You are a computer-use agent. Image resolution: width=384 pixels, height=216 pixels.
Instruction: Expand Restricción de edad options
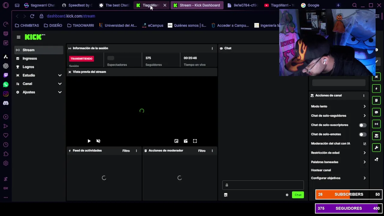point(364,153)
